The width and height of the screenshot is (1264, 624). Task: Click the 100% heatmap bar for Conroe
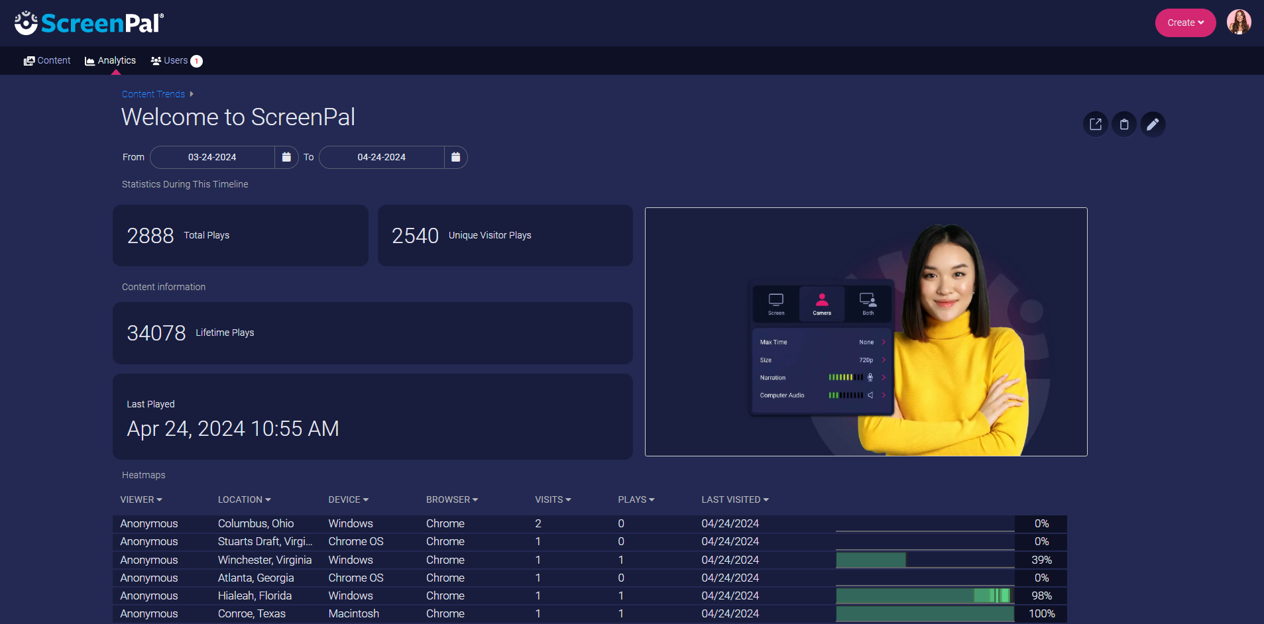[x=925, y=613]
